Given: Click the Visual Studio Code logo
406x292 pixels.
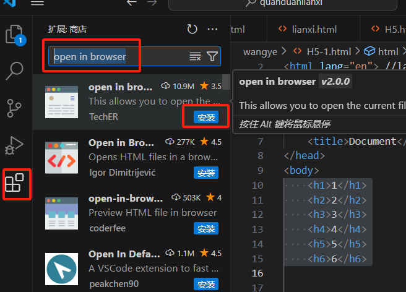Looking at the screenshot, I should click(x=9, y=3).
